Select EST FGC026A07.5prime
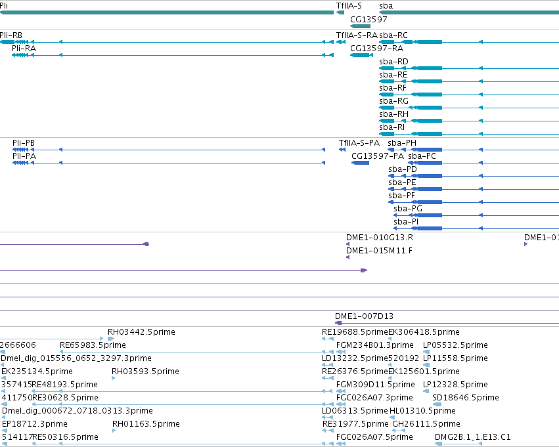The height and width of the screenshot is (447, 559). [x=374, y=438]
